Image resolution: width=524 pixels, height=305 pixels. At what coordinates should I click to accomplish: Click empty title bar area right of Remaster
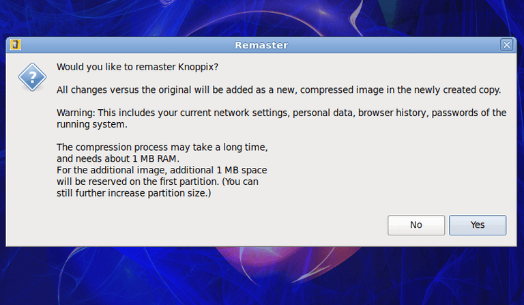point(396,45)
